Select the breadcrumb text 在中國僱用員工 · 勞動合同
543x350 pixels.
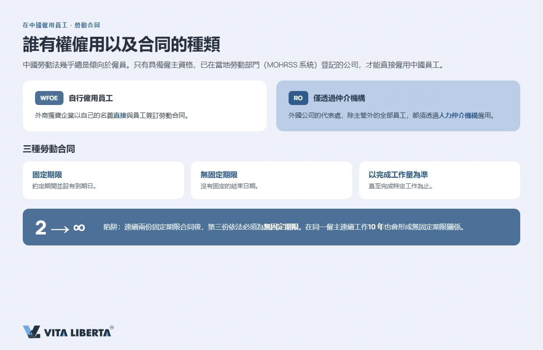tap(61, 25)
